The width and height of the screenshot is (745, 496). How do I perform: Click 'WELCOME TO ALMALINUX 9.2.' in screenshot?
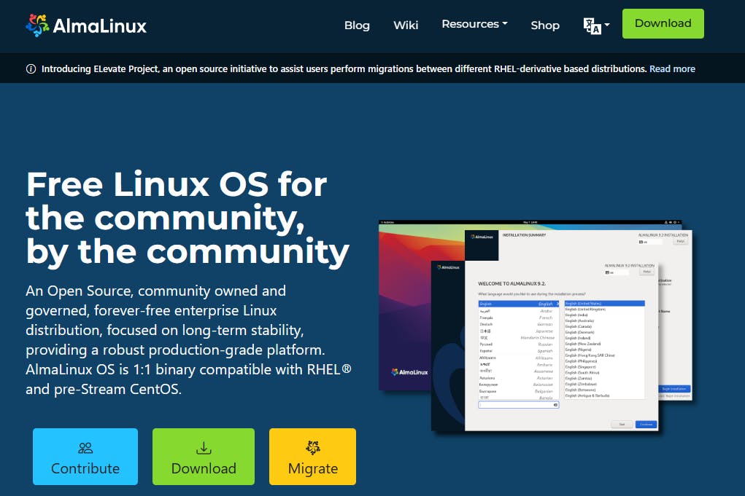click(512, 283)
